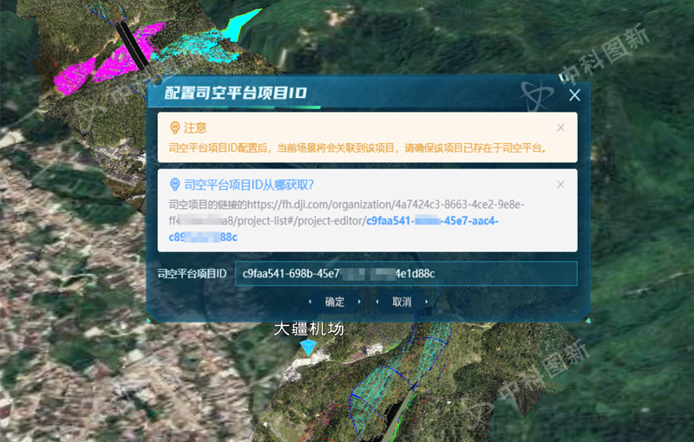Click the 大疆机场 text label on the map
The width and height of the screenshot is (694, 442).
309,329
